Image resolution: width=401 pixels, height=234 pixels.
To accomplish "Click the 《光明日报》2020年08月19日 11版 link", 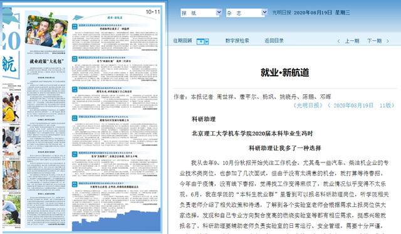I will click(343, 105).
